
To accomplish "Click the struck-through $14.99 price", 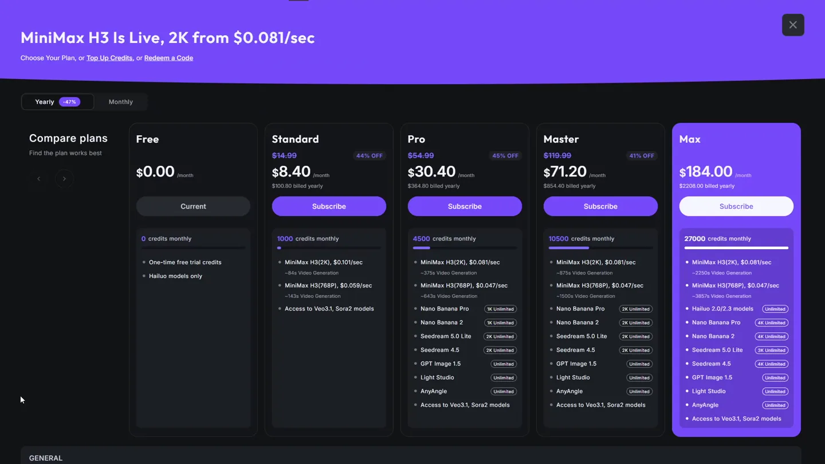I will click(x=284, y=156).
